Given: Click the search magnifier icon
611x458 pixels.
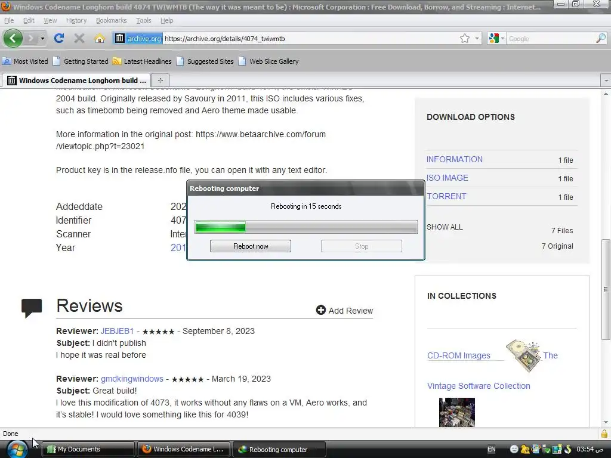Looking at the screenshot, I should (x=601, y=38).
